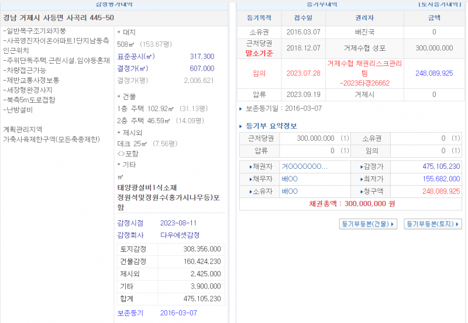
Task: Select the appraisal company 다우에셋감정
Action: coord(180,235)
